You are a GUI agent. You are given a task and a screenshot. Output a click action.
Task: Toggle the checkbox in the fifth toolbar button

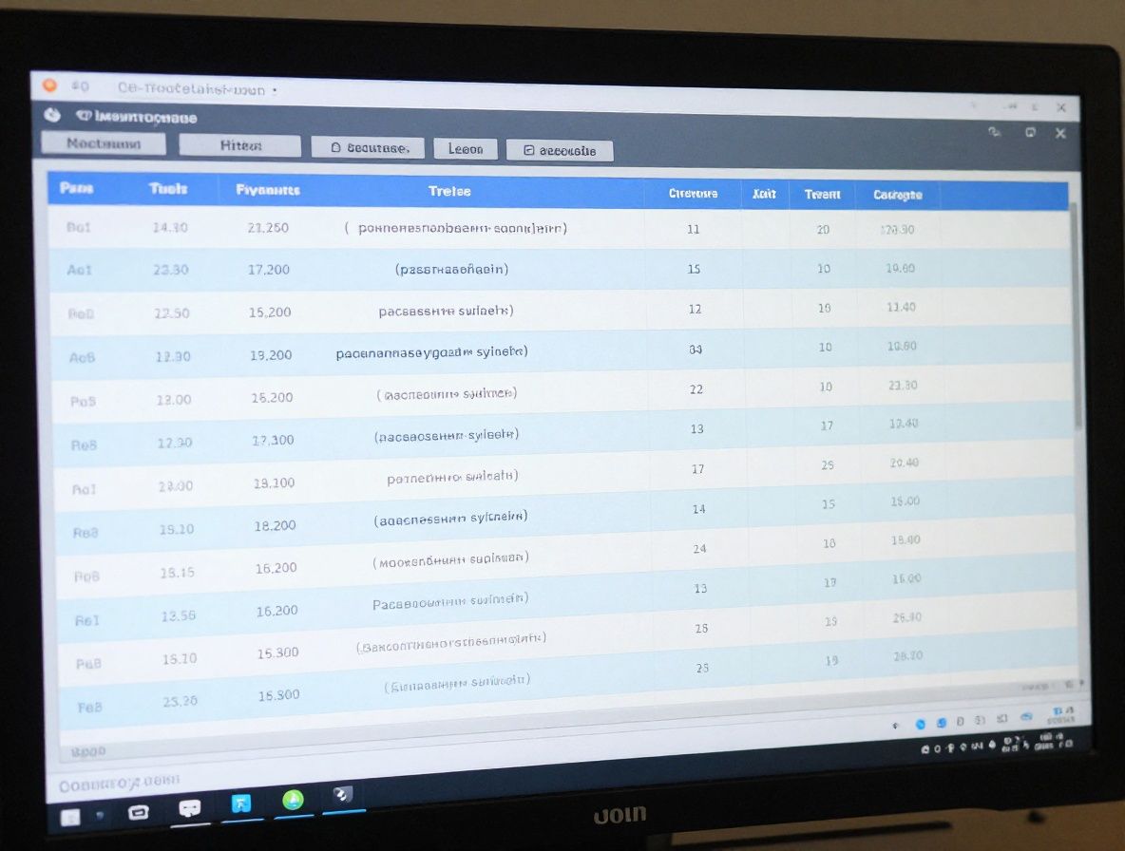[529, 151]
